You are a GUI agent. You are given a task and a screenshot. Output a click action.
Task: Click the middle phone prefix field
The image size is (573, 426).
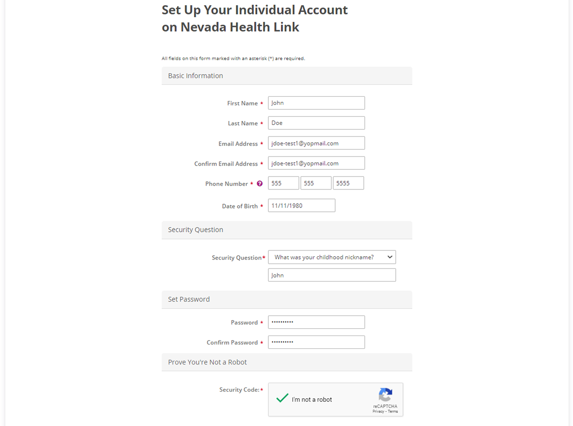point(316,183)
